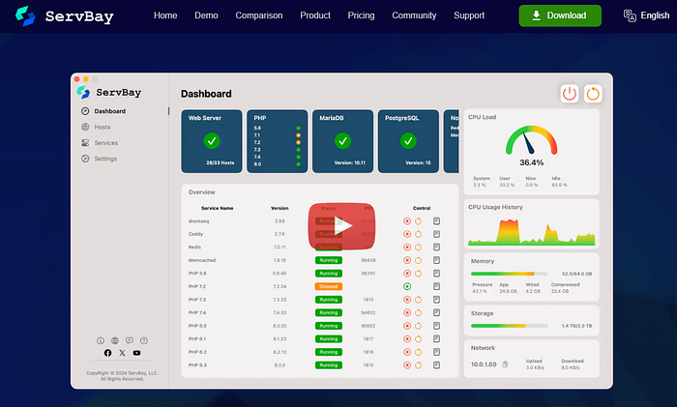Click the Running badge in the Memcached row
Screen dimensions: 677x407
pyautogui.click(x=329, y=260)
